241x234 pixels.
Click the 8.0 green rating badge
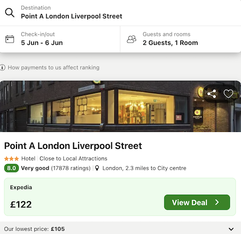[12, 168]
